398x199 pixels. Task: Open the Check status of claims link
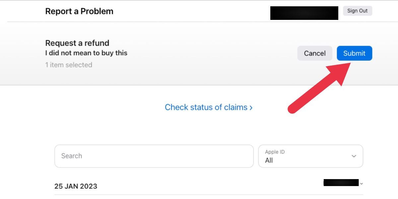tap(206, 107)
